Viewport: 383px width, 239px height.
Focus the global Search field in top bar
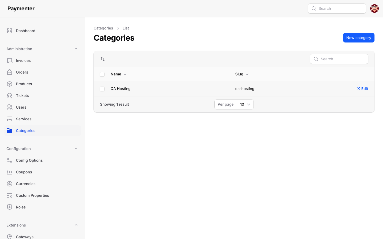pos(337,8)
